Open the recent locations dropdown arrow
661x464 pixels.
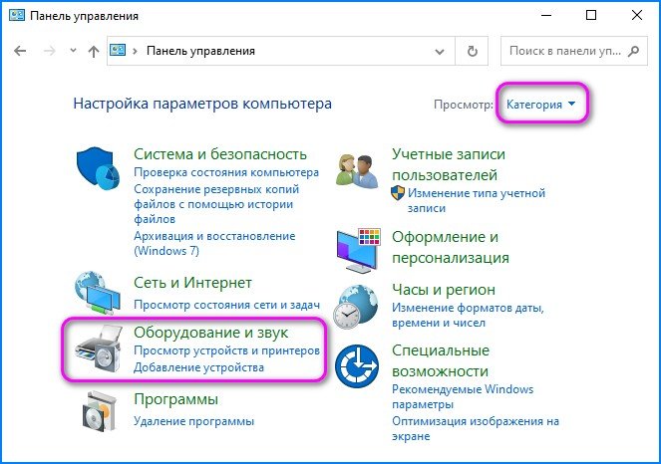point(73,51)
